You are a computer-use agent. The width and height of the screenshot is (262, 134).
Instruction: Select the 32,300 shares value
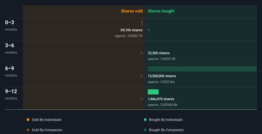[x=159, y=53]
